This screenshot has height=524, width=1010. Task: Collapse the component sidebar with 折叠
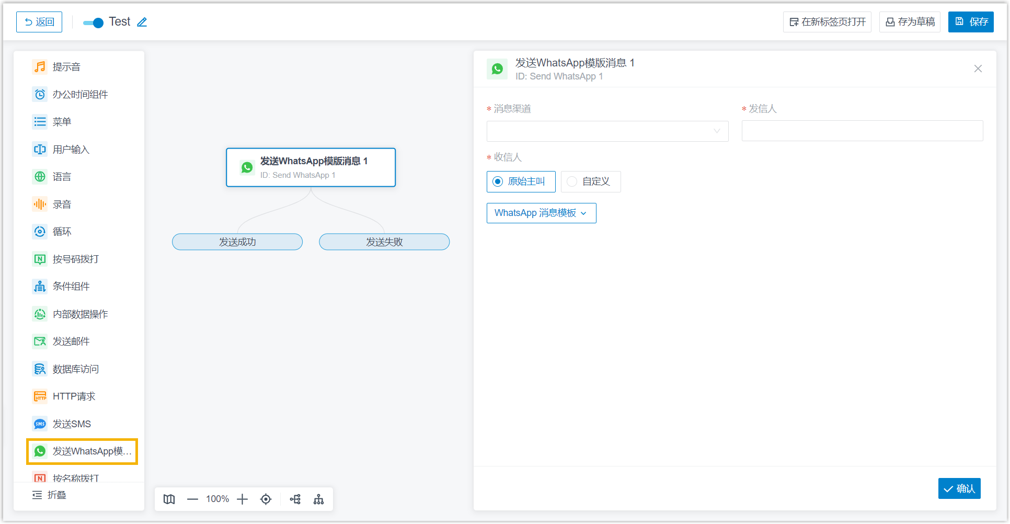(49, 495)
